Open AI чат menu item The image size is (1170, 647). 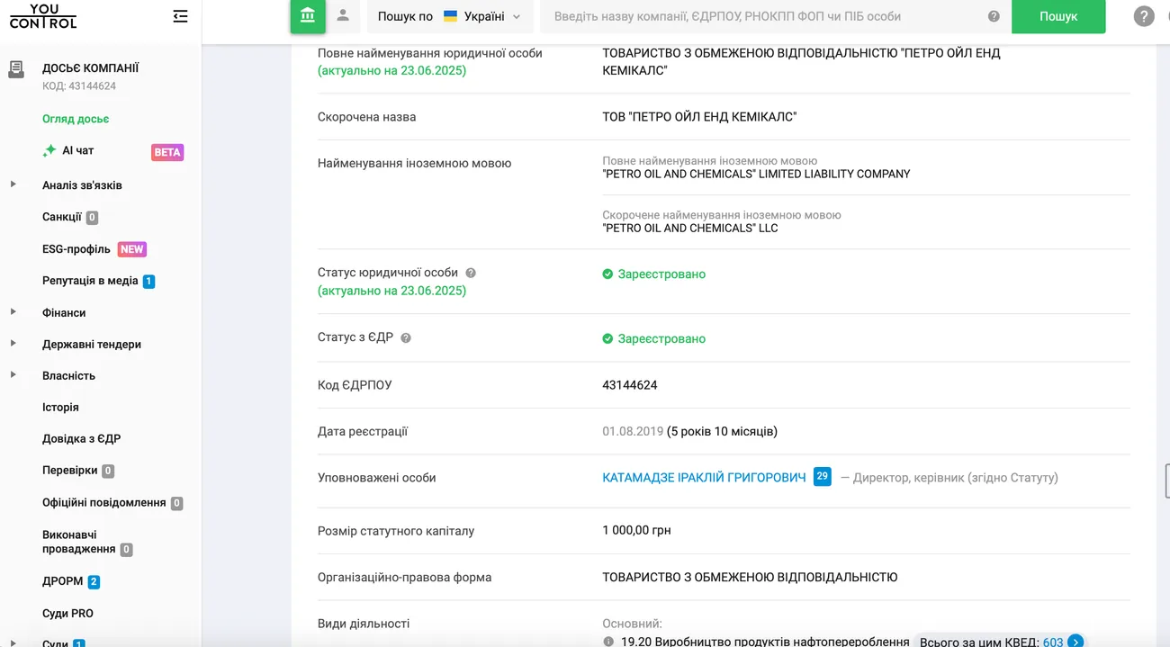tap(77, 150)
